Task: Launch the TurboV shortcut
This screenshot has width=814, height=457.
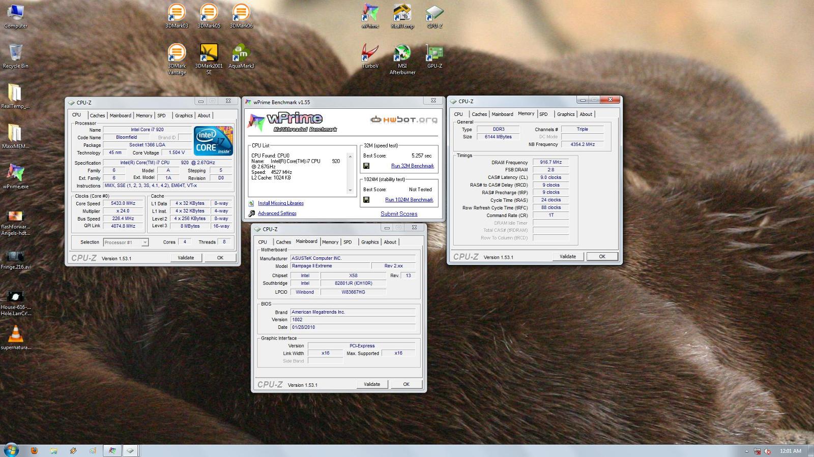Action: click(370, 56)
